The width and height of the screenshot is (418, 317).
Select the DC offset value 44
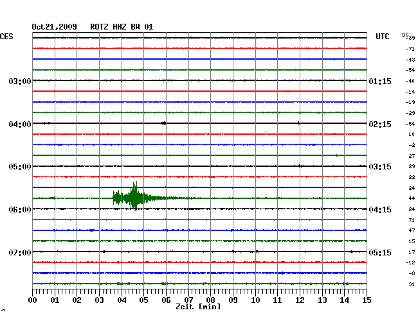tap(412, 198)
